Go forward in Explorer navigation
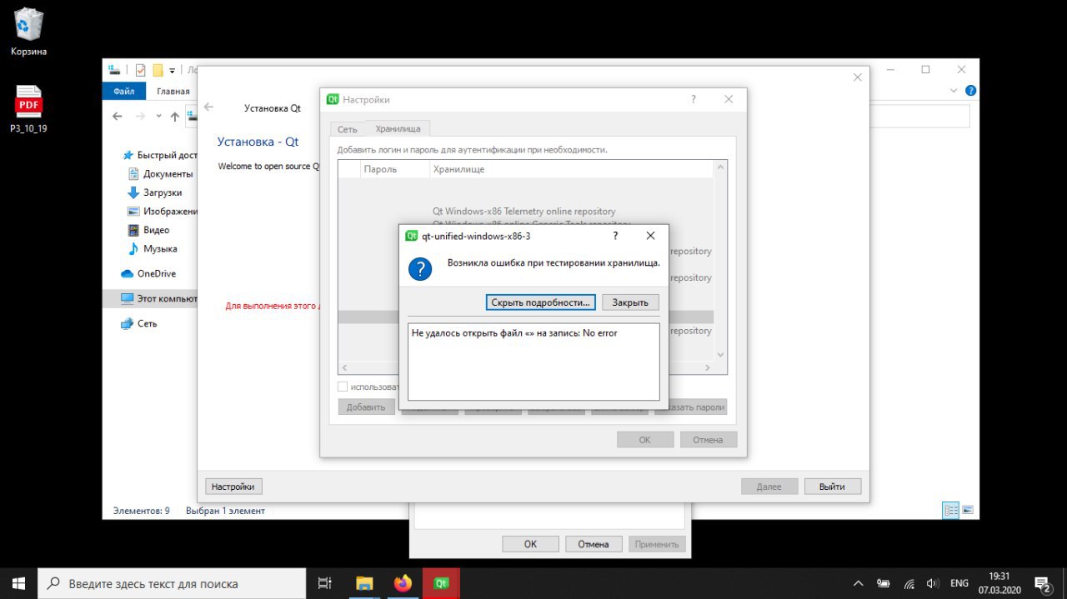1067x599 pixels. coord(140,117)
